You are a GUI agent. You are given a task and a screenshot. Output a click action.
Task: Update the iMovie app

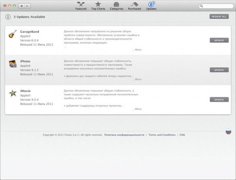pos(219,100)
